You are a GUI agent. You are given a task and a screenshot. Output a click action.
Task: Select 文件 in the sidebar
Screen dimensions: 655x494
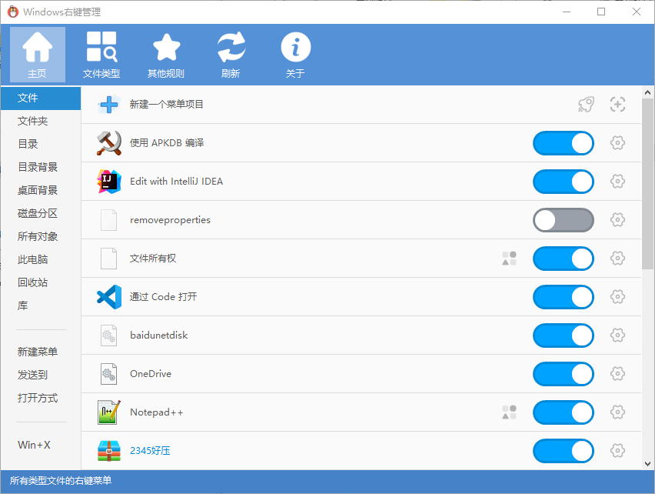41,98
